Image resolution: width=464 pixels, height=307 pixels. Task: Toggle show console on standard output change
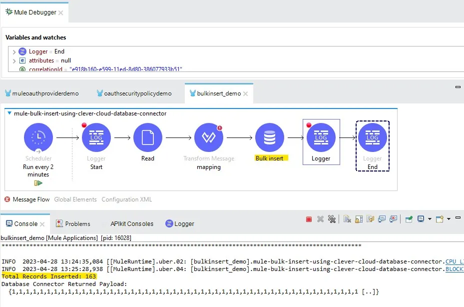[382, 219]
